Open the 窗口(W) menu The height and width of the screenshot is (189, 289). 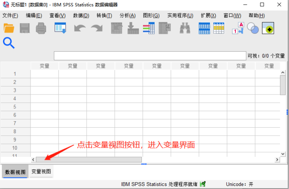click(x=233, y=16)
